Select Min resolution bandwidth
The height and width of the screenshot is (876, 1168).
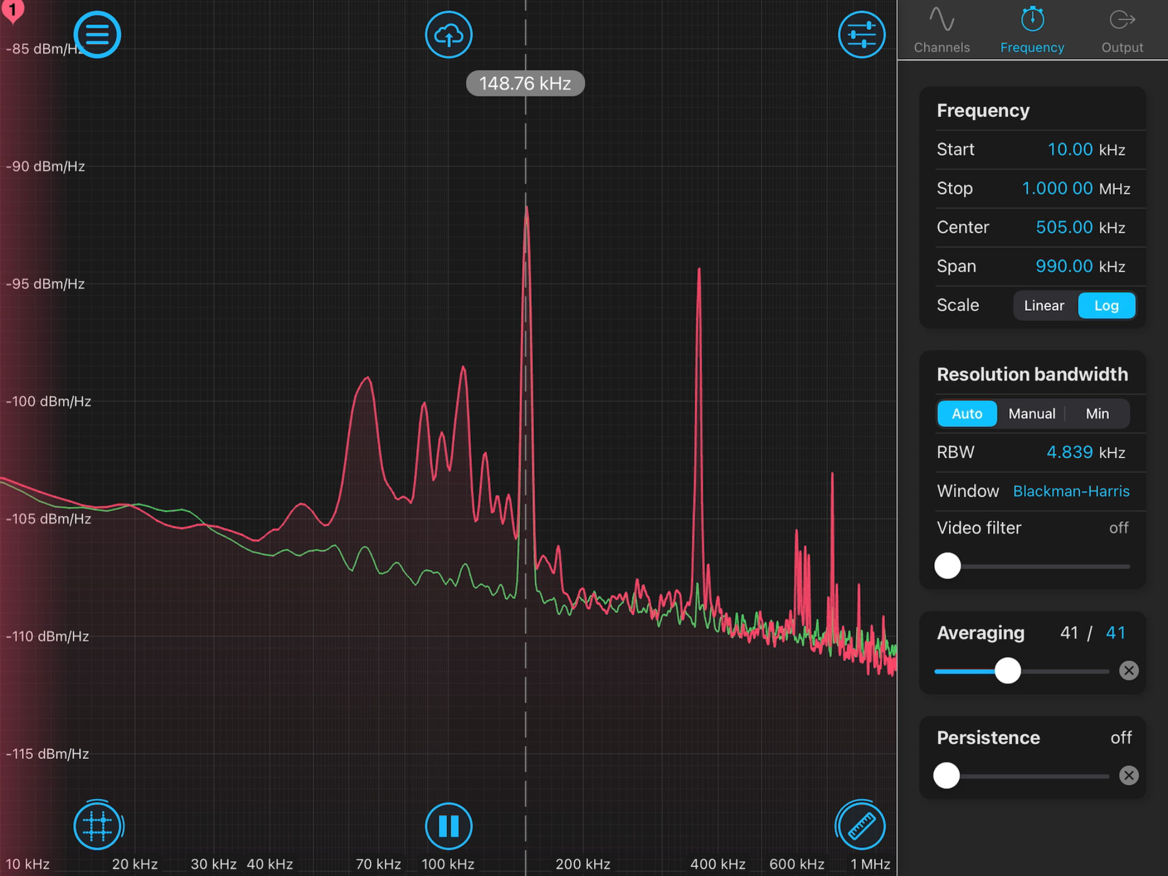coord(1097,414)
